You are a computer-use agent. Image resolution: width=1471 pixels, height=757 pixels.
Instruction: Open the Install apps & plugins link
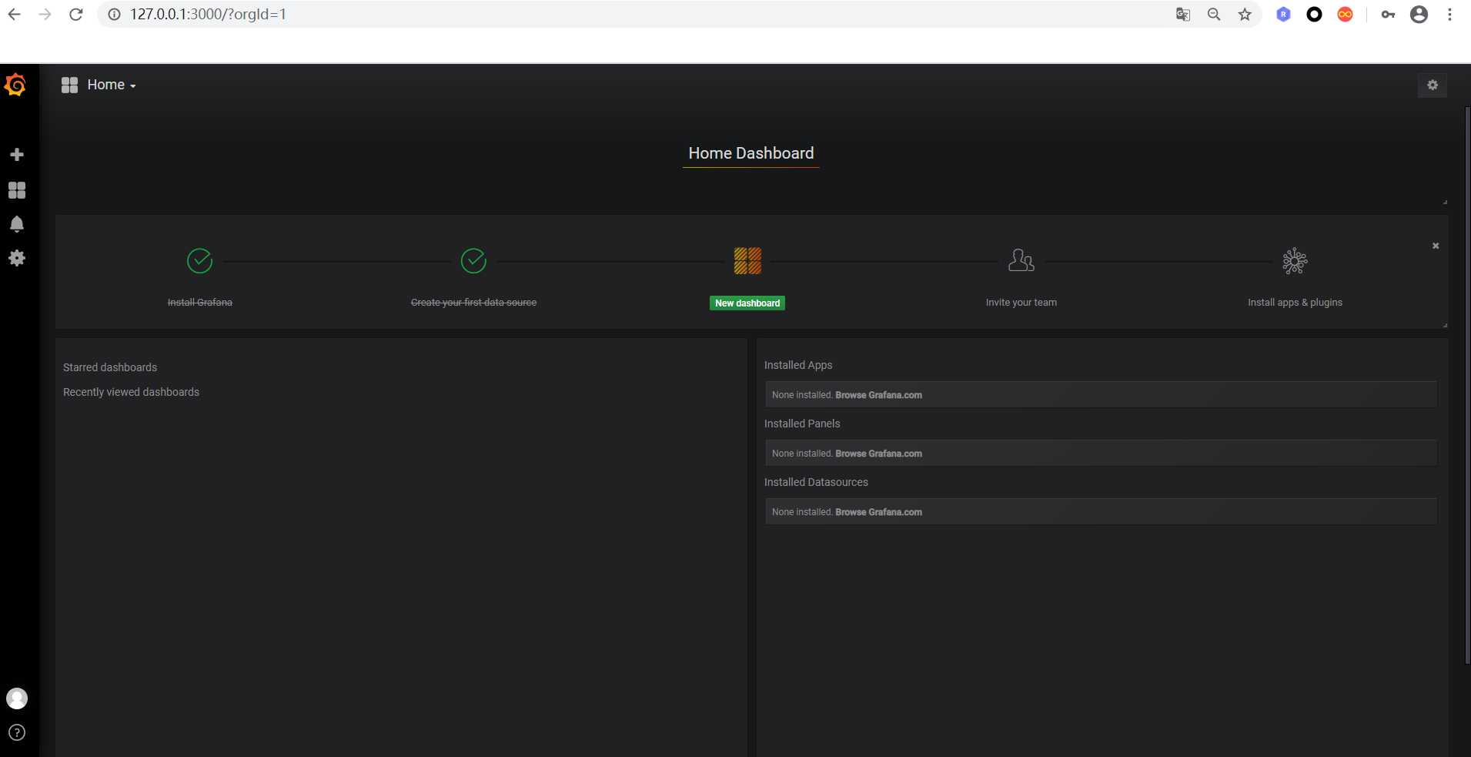pos(1295,303)
